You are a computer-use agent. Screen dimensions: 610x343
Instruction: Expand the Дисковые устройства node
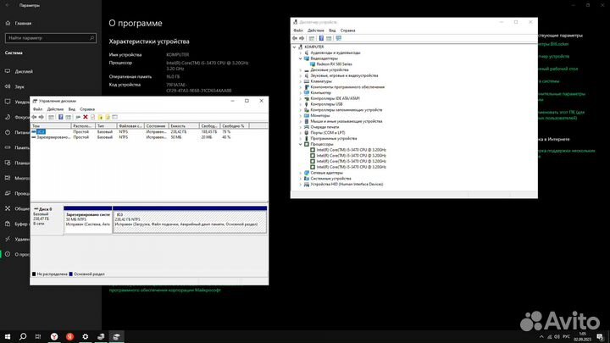[x=300, y=70]
